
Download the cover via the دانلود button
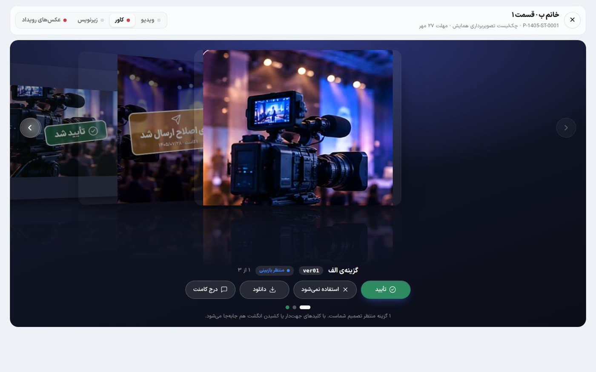(x=264, y=290)
